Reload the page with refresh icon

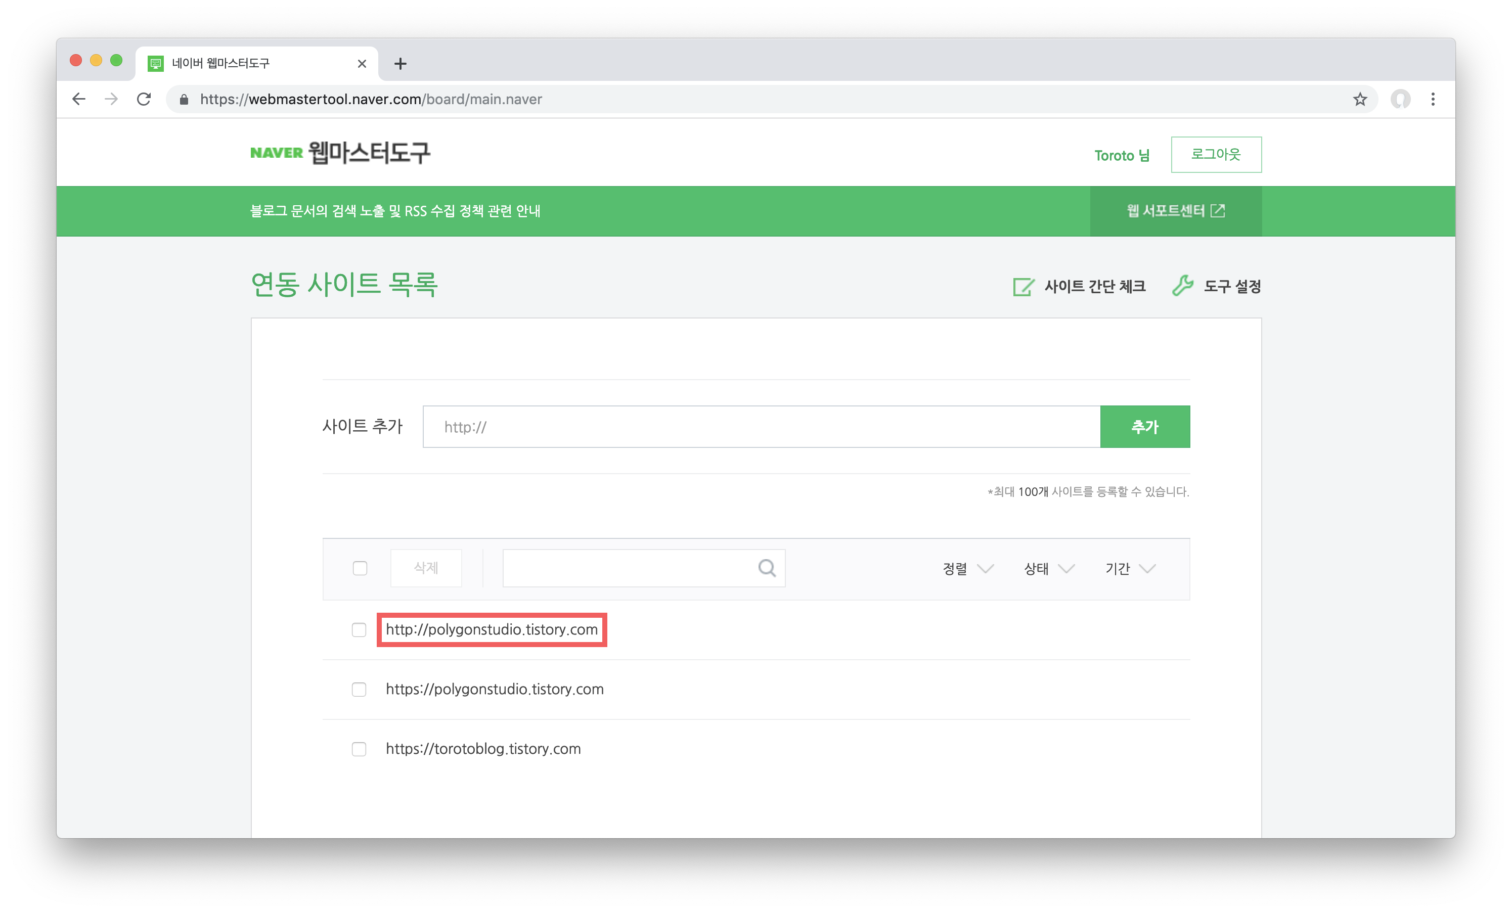[144, 99]
